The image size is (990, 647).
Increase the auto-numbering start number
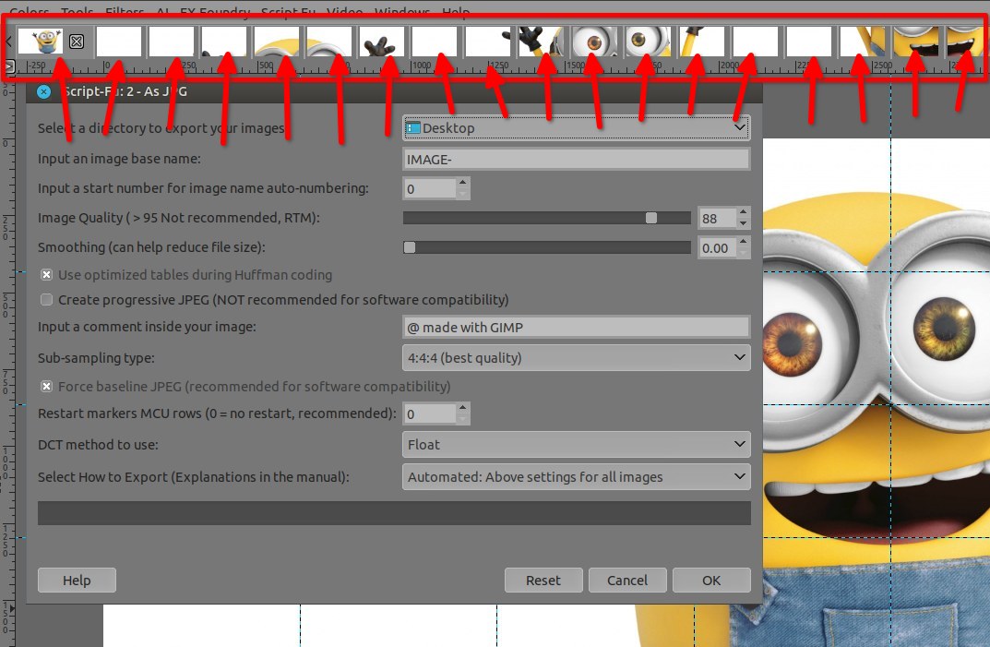(463, 183)
